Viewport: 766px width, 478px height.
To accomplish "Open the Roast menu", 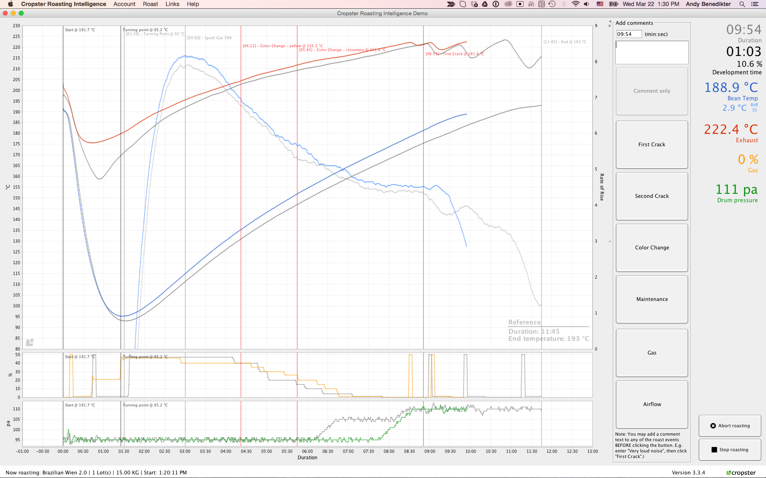I will pos(150,4).
